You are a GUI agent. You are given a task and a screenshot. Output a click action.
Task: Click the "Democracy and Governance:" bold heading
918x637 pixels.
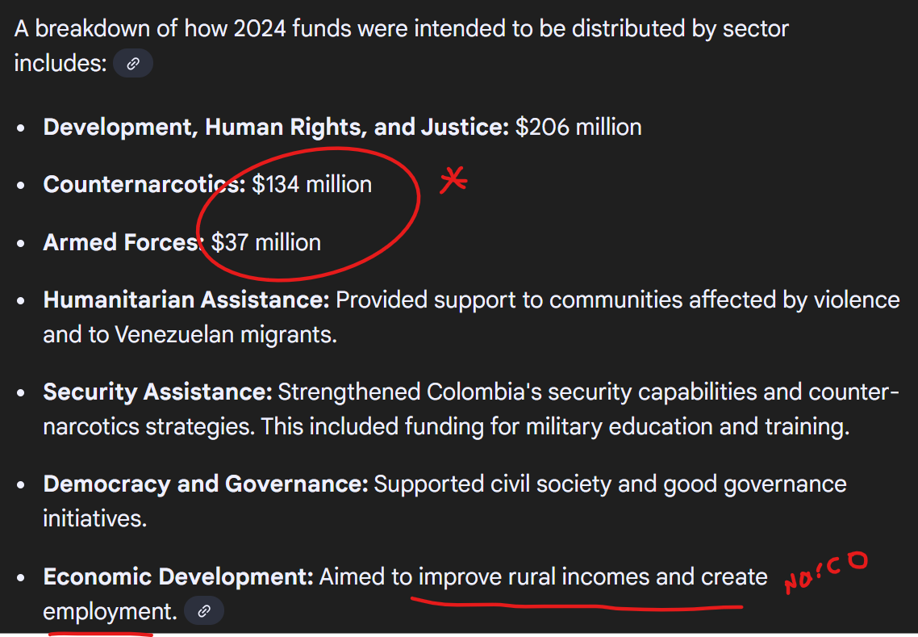pyautogui.click(x=206, y=484)
